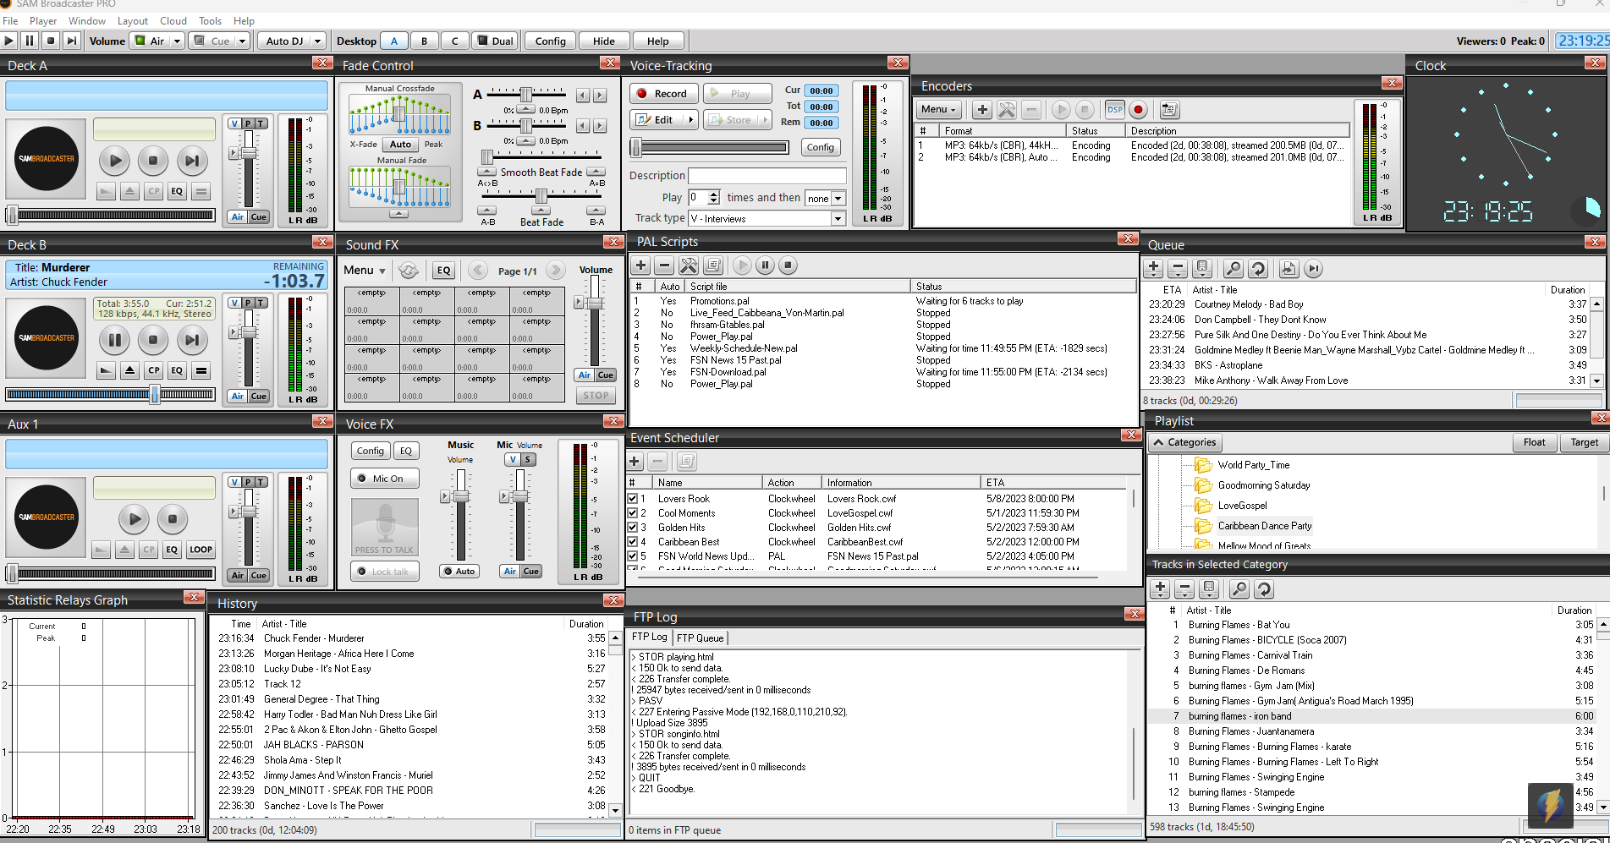Open Cue volume dropdown arrow
Image resolution: width=1610 pixels, height=843 pixels.
(242, 41)
